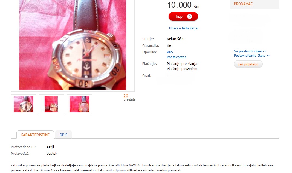The height and width of the screenshot is (173, 292).
Task: Click the PRODAVAC seller header
Action: pos(243,4)
